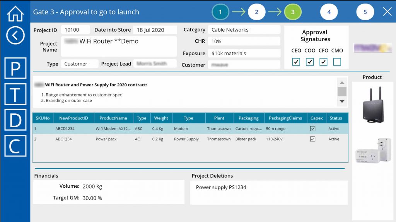
Task: Click the description scrollbar thumb
Action: [342, 92]
